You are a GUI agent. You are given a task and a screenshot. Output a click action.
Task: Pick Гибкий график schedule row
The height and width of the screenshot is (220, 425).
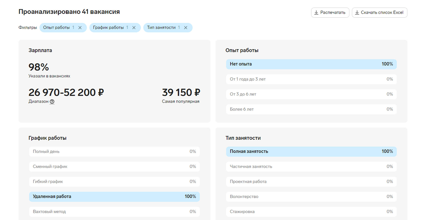click(x=114, y=181)
